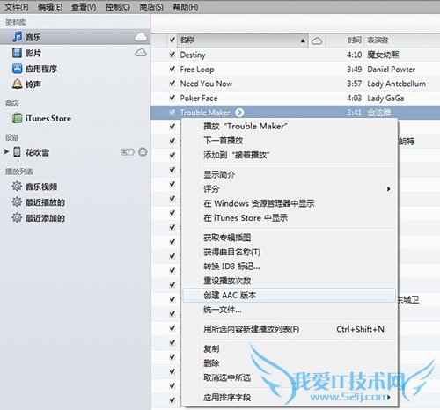The image size is (440, 410).
Task: Uncheck the Destiny song checkbox
Action: pyautogui.click(x=172, y=55)
